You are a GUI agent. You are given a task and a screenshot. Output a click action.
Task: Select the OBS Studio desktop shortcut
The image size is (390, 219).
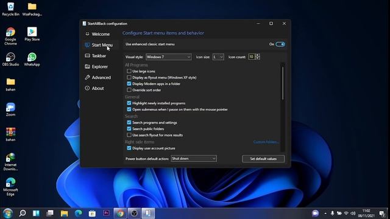10,59
